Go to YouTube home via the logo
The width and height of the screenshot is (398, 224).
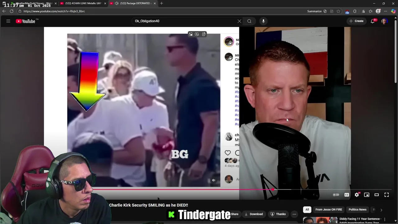[25, 21]
